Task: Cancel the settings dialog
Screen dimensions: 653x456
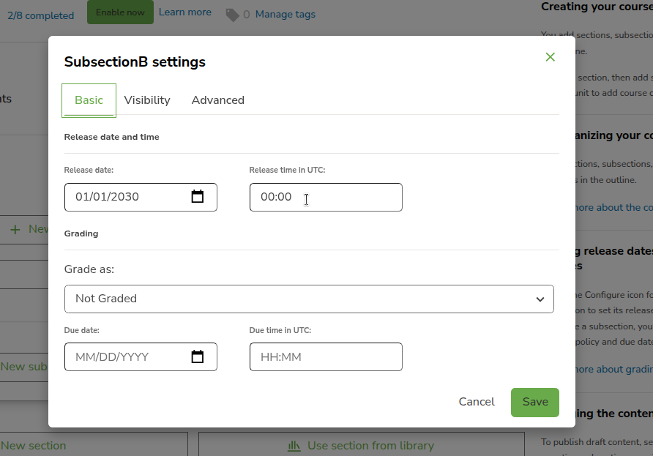Action: (477, 403)
